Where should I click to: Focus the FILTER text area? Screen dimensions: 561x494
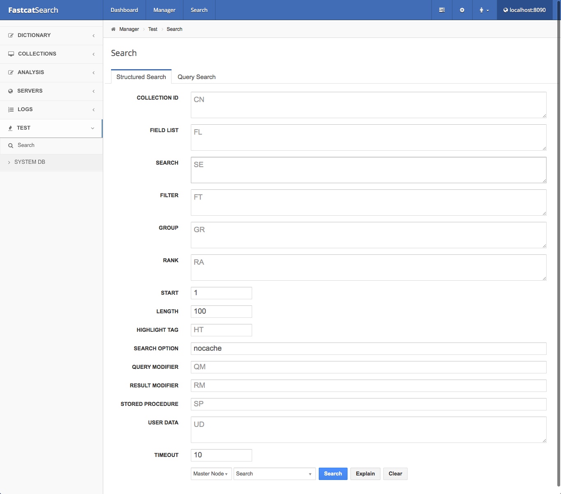point(369,203)
